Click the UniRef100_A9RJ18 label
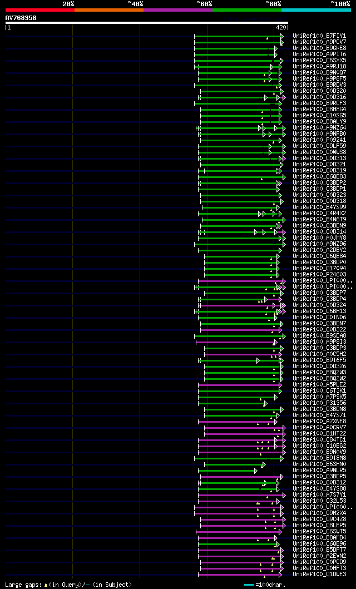The image size is (356, 589). pyautogui.click(x=319, y=67)
